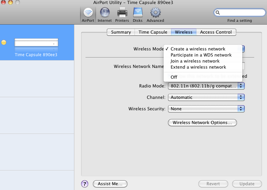
Task: Switch to the Access Control tab
Action: (x=216, y=32)
